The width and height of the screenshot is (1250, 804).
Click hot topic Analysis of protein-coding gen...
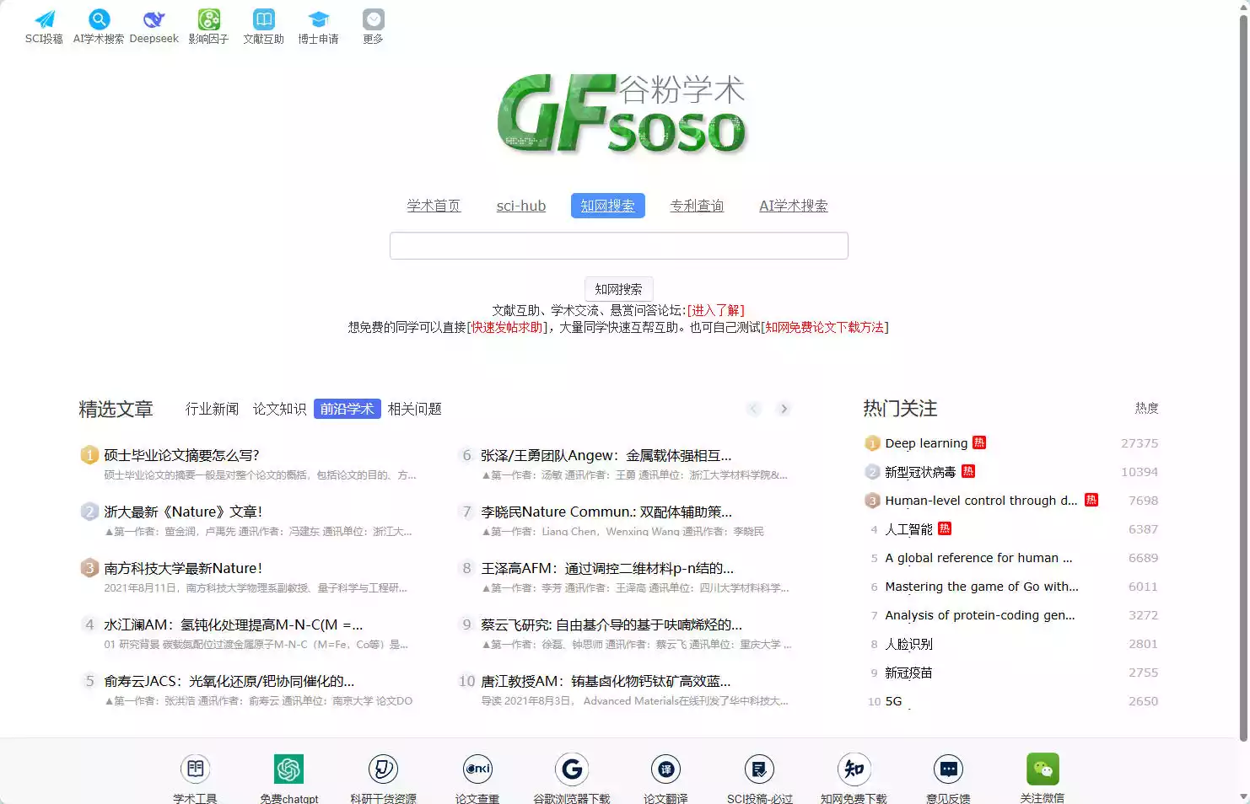coord(980,615)
